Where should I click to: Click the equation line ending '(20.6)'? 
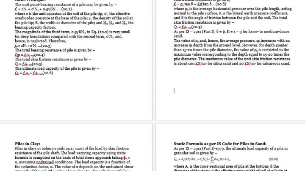(x=34, y=73)
